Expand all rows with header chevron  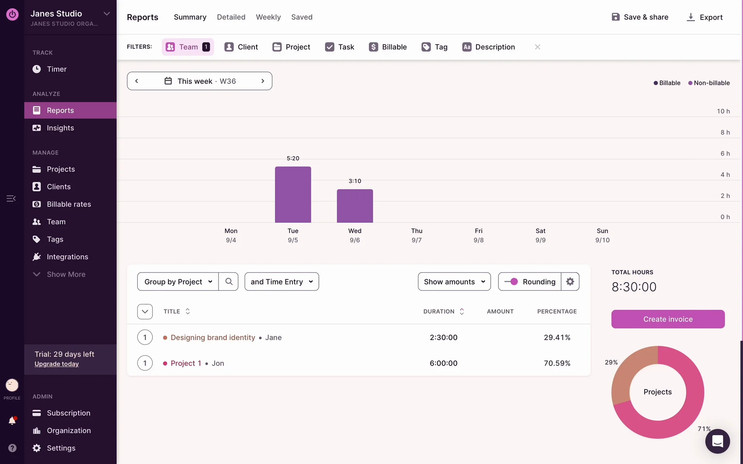pyautogui.click(x=145, y=312)
